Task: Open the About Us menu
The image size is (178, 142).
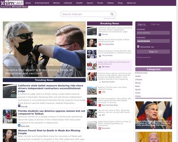Action: coord(131,3)
